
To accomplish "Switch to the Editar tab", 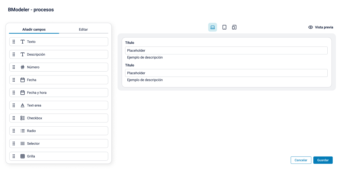I will (83, 29).
